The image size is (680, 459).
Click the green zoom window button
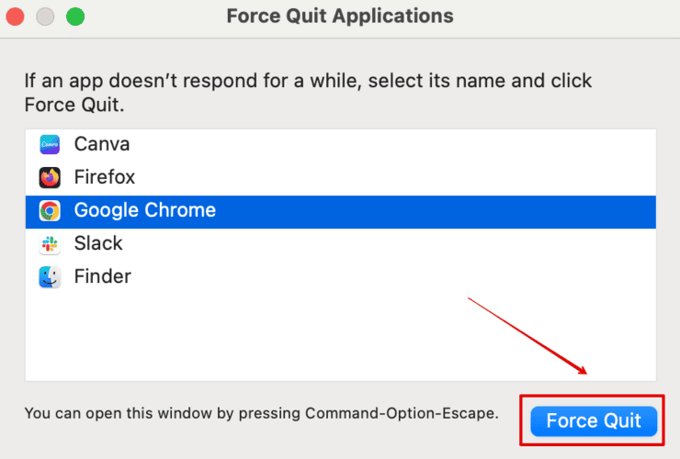click(x=74, y=17)
